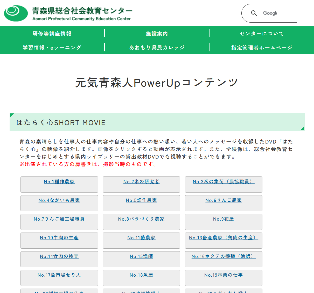Open the No.16 ホタテの養殖 link

[x=223, y=256]
